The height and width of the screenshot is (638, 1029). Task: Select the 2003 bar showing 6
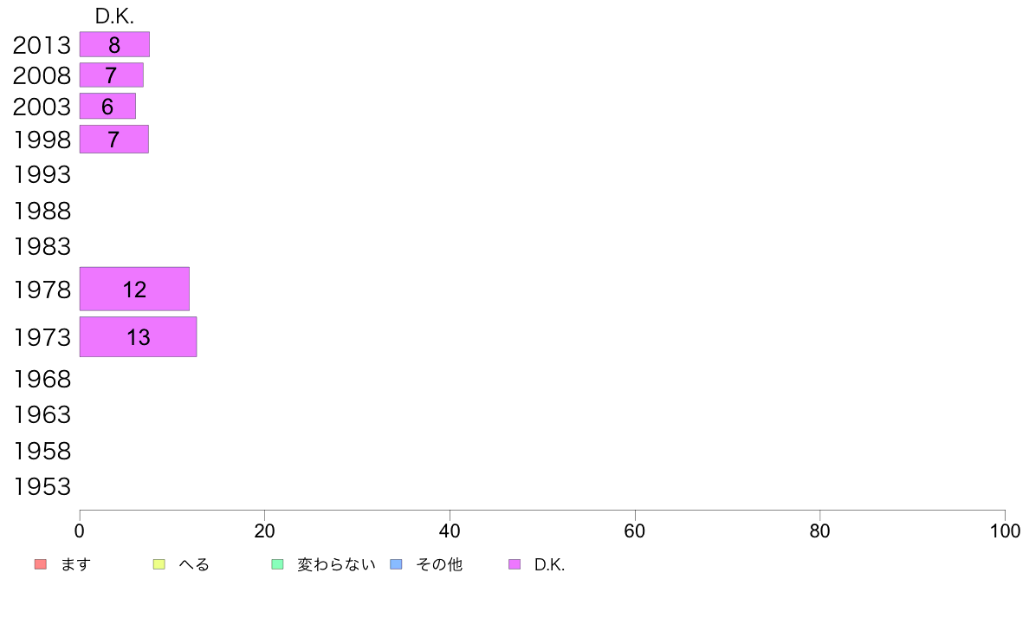click(107, 106)
